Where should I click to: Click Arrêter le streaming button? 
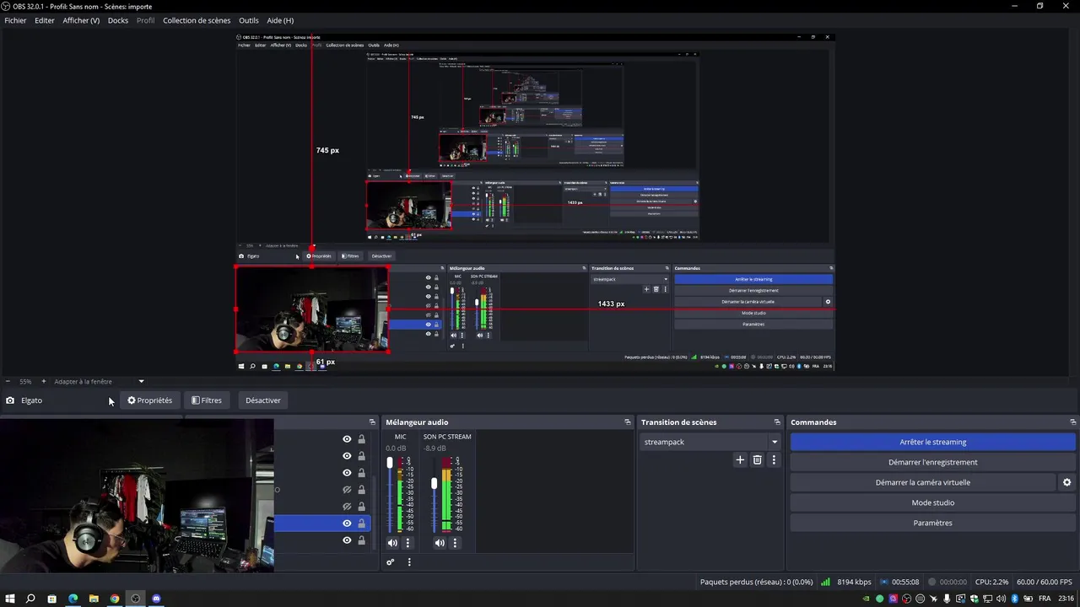[x=933, y=442]
